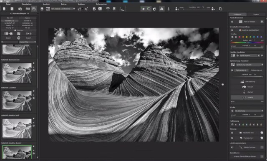The width and height of the screenshot is (267, 161).
Task: Toggle the Optimierung power switch
Action: click(232, 70)
